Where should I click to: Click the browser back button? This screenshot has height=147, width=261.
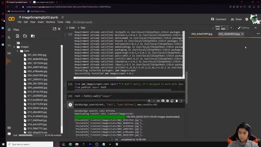[x=8, y=7]
